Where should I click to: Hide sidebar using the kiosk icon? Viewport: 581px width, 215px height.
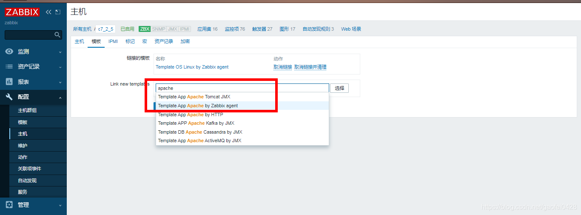(58, 12)
